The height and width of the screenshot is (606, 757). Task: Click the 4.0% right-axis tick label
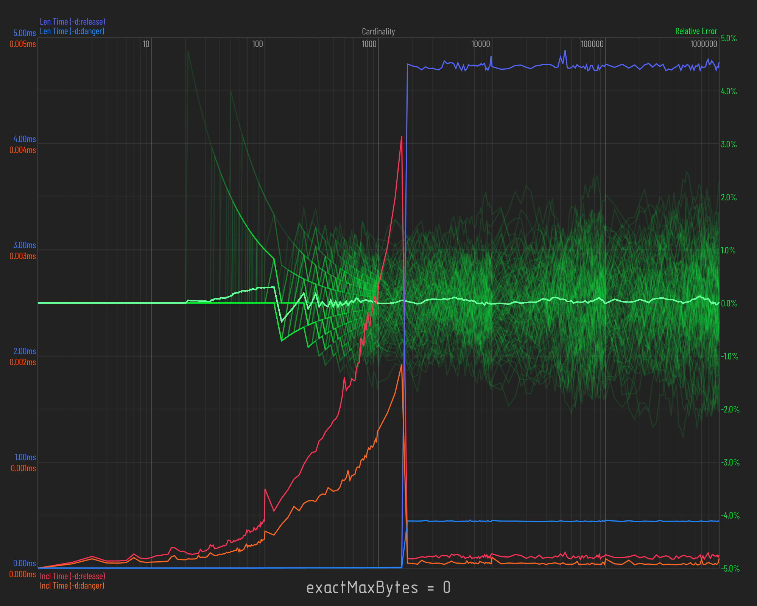(x=729, y=91)
